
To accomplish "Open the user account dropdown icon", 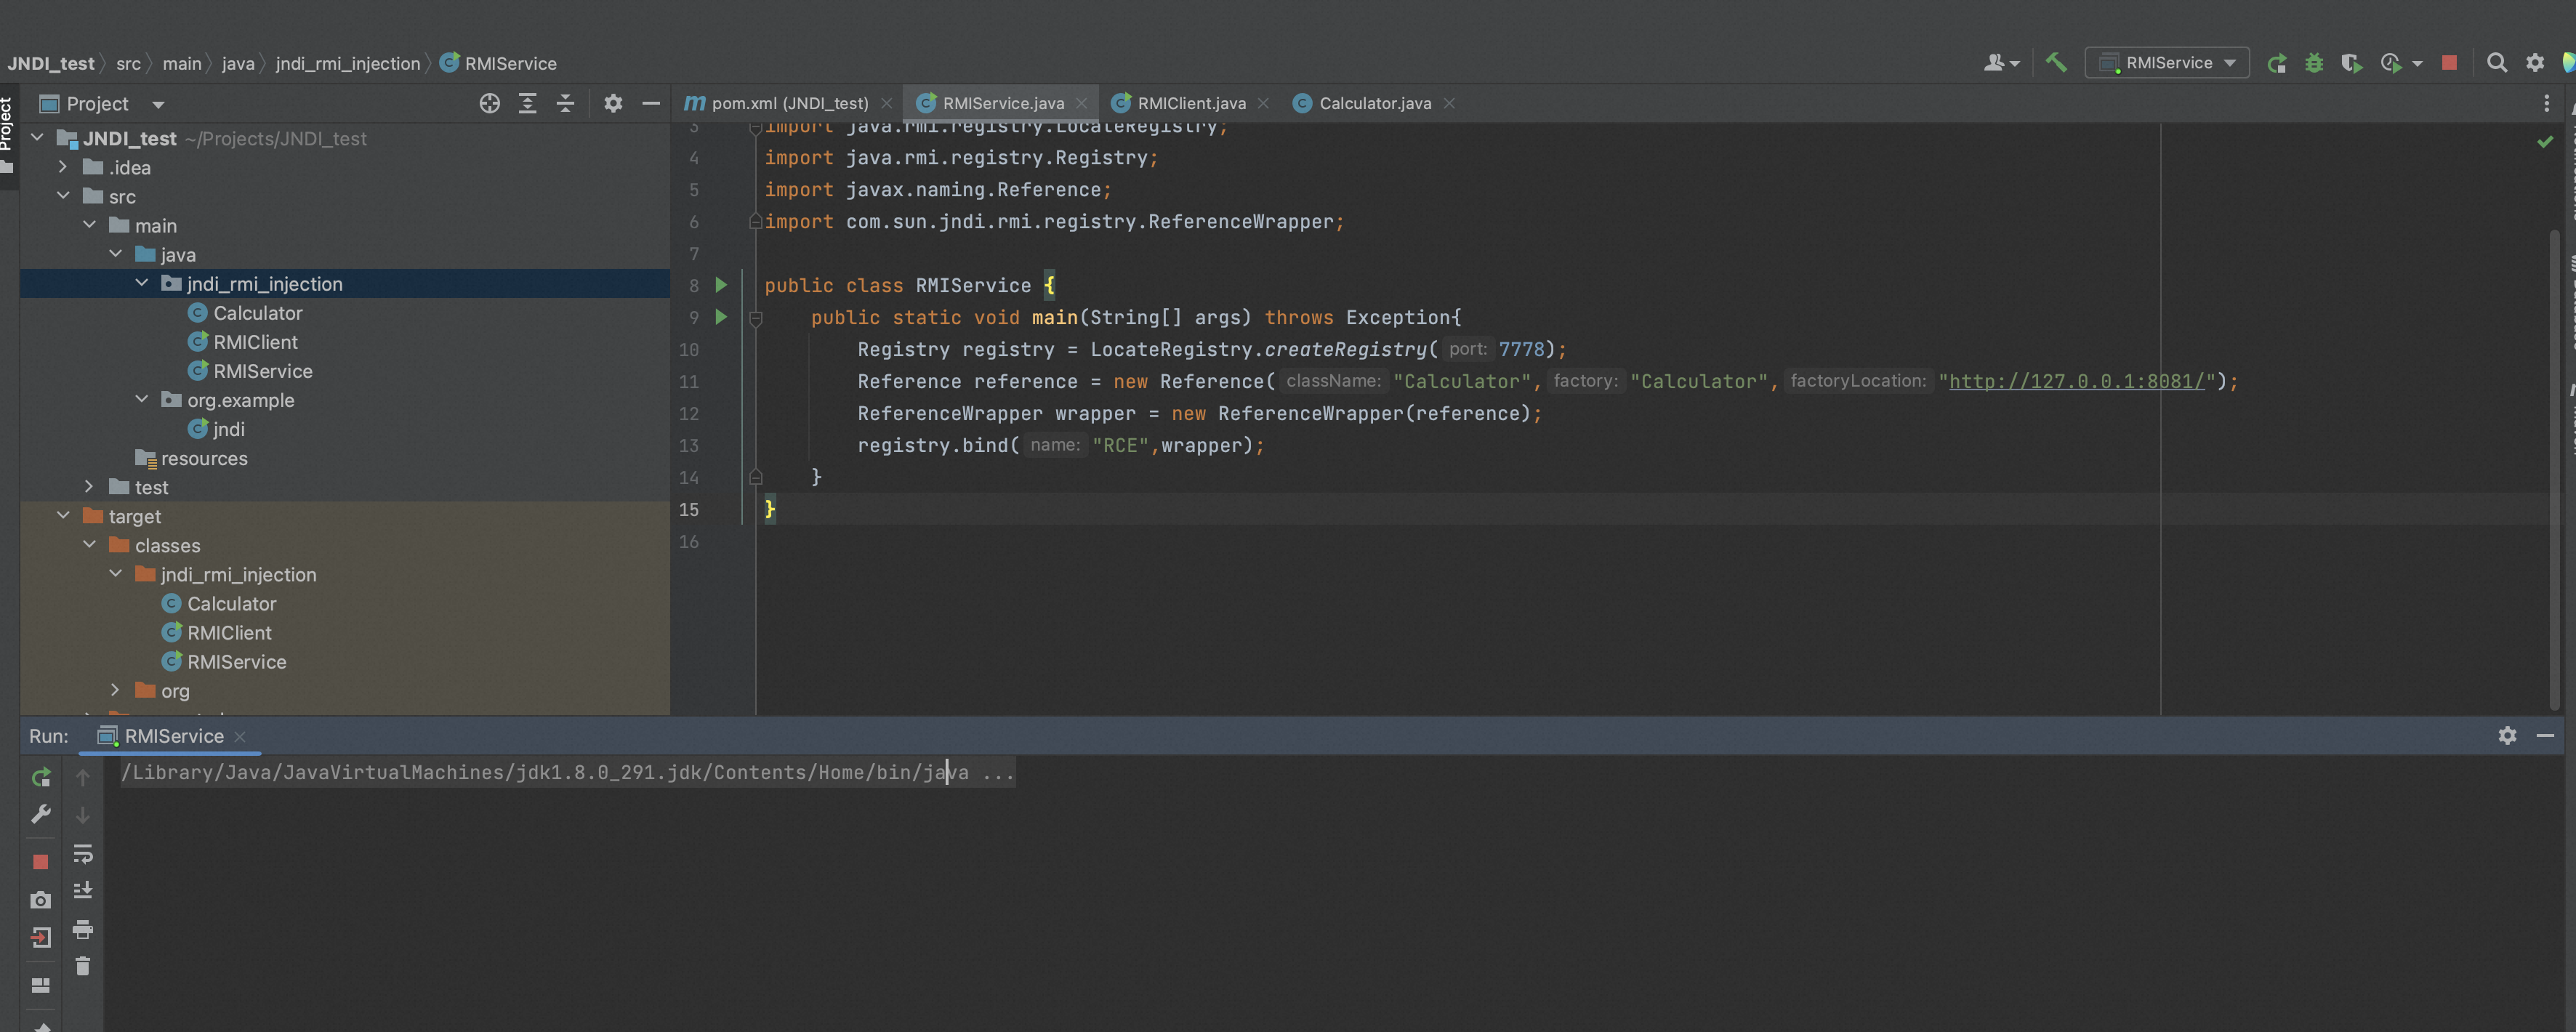I will (x=2001, y=63).
